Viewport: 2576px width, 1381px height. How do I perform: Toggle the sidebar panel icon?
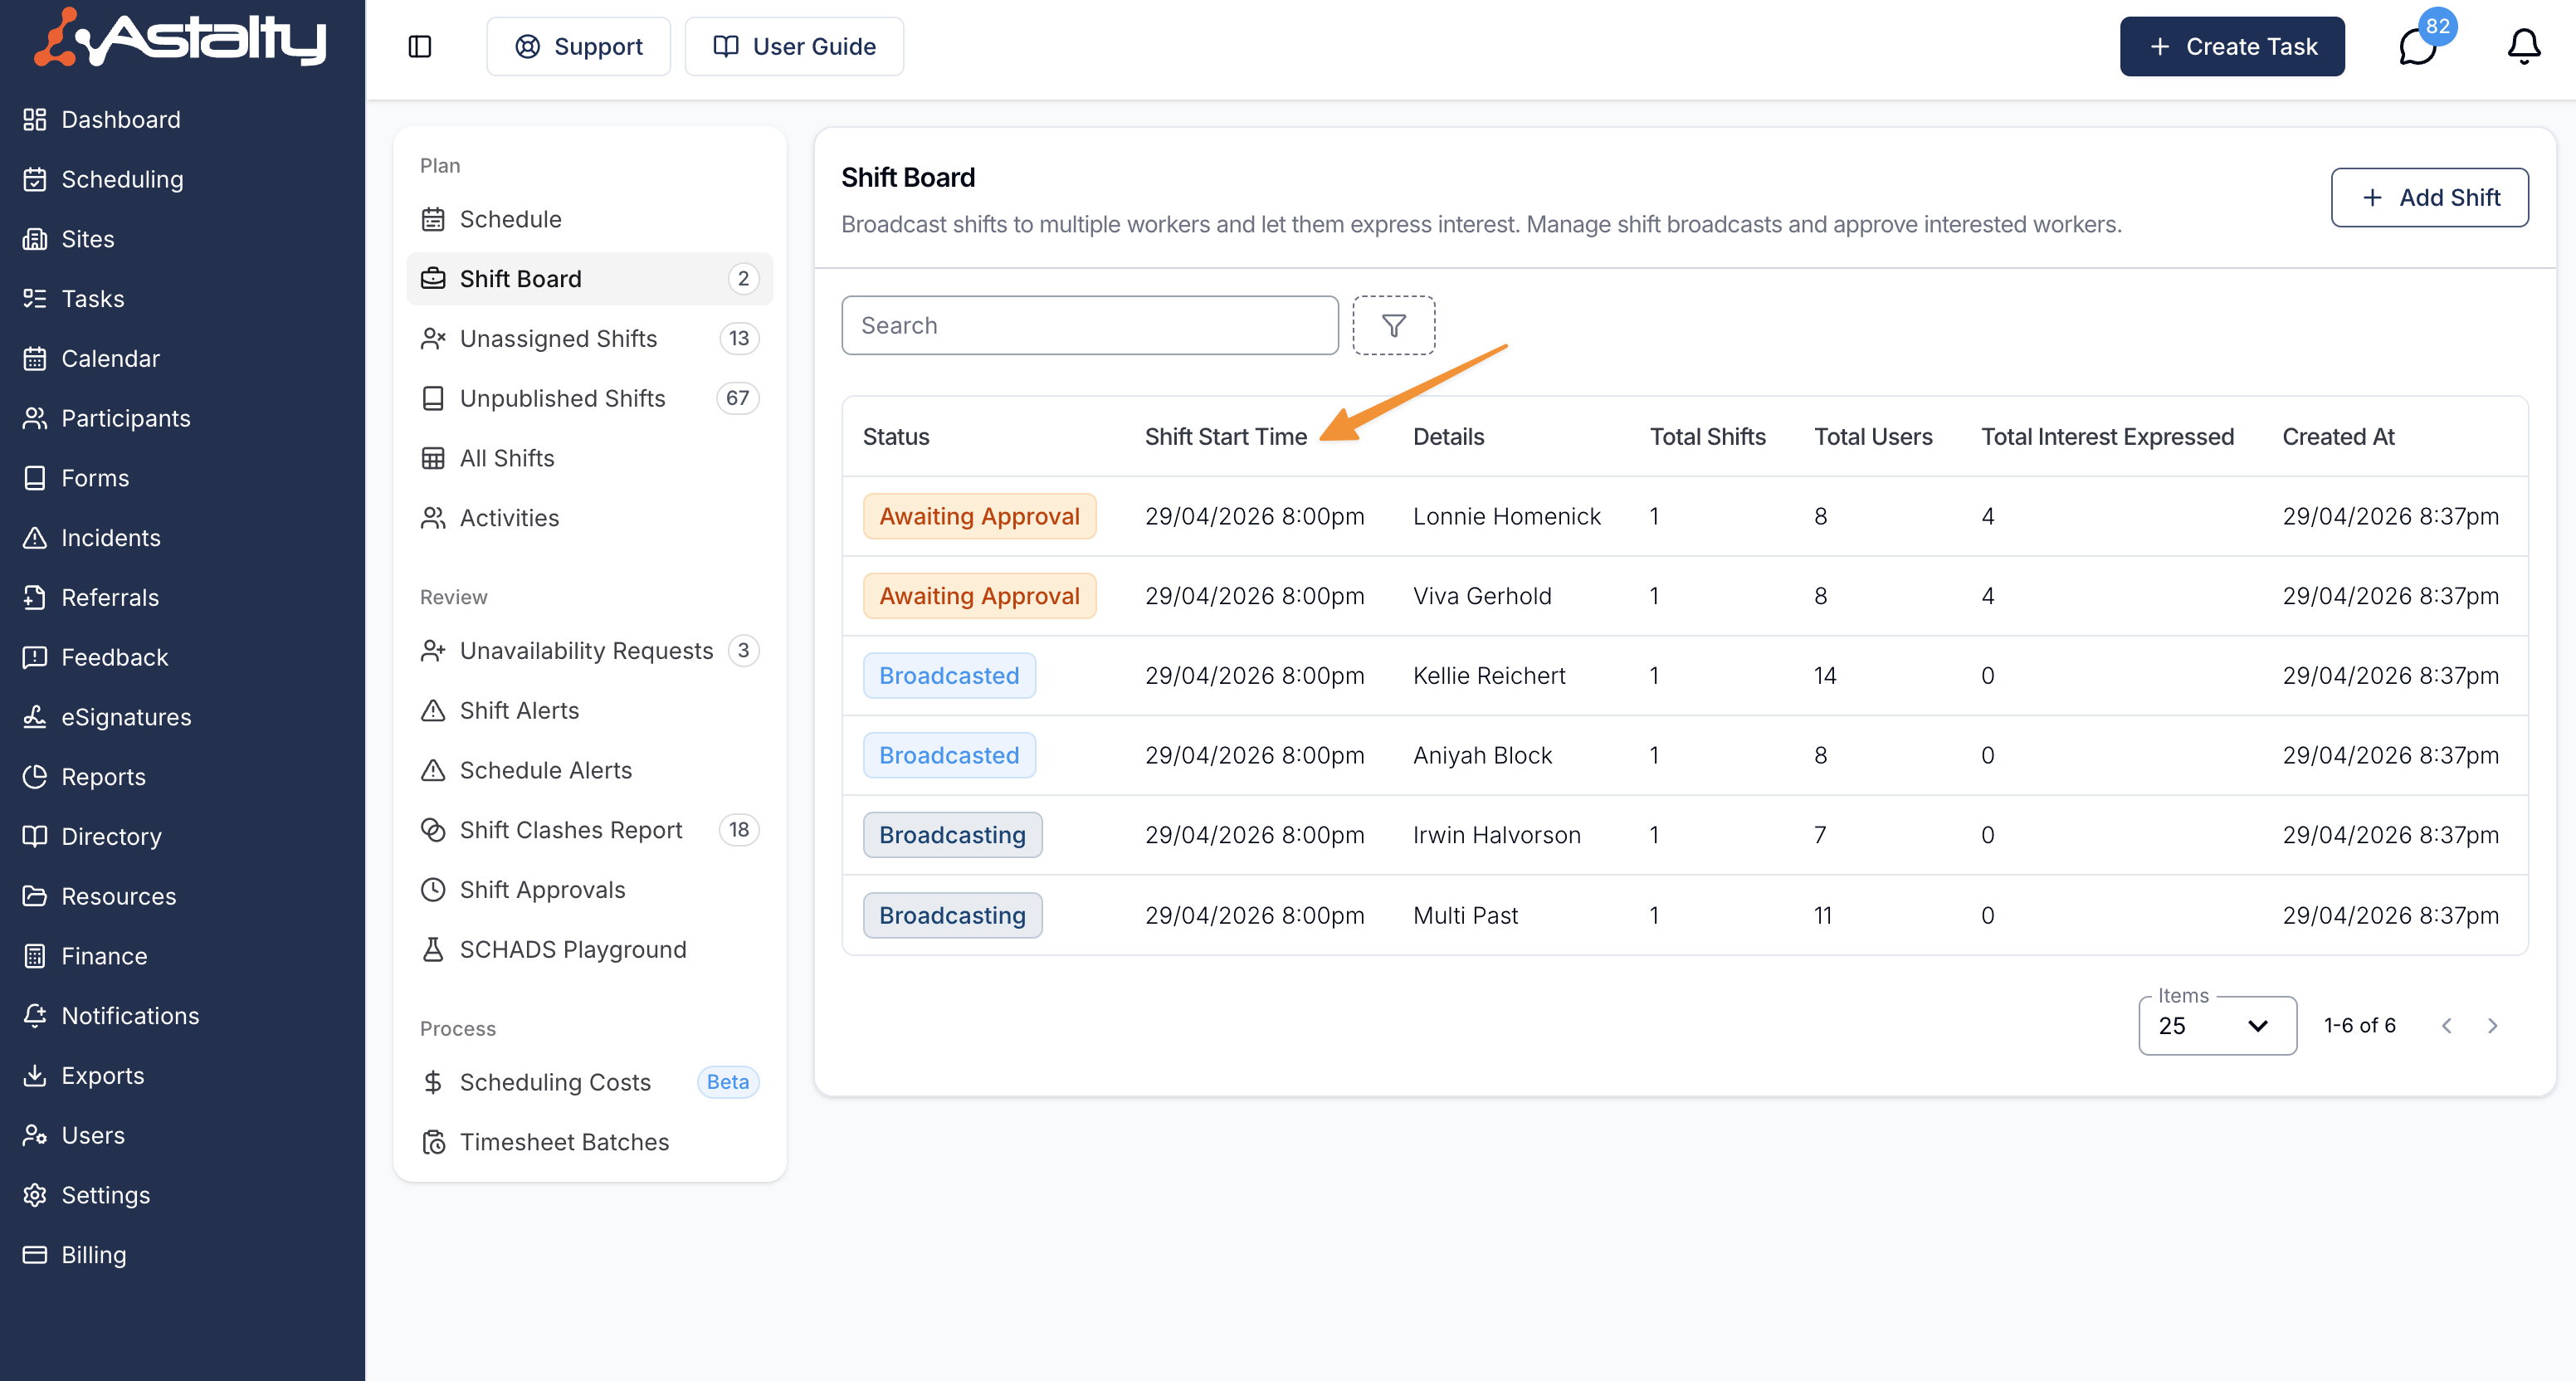pos(420,46)
